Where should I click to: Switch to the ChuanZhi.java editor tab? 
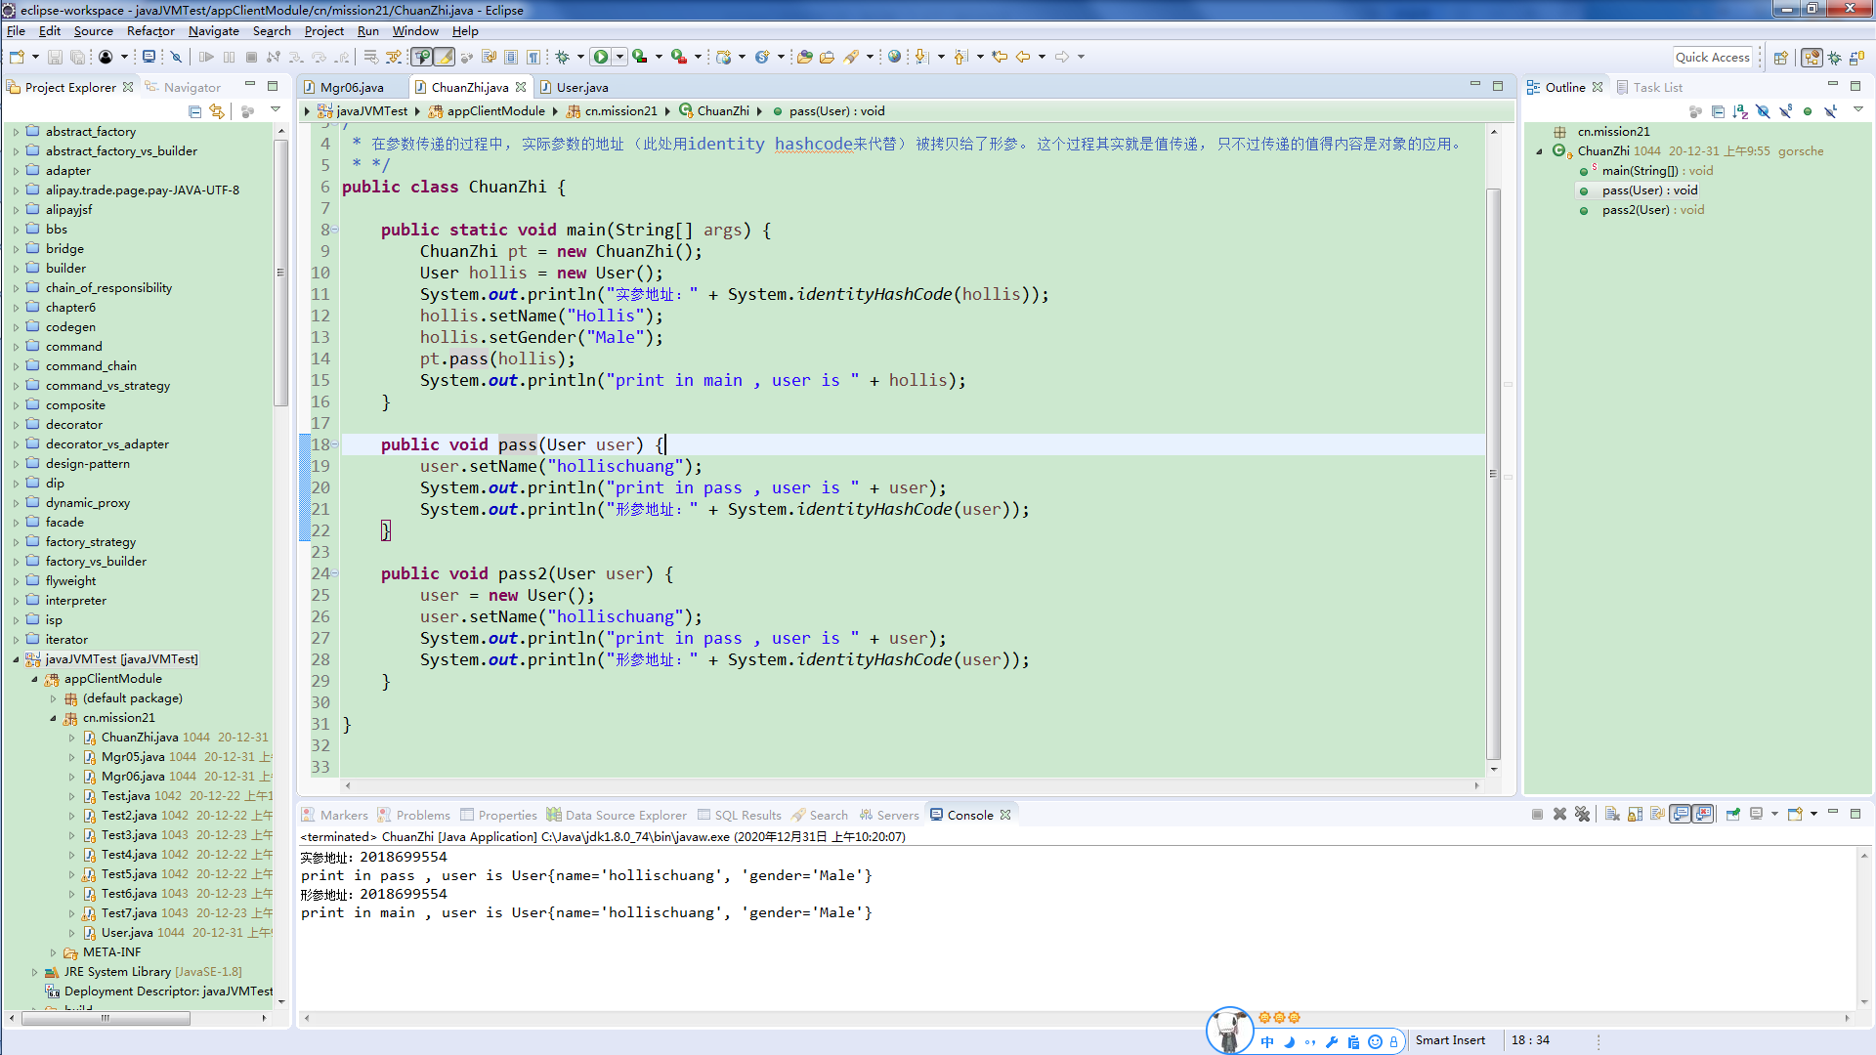coord(469,86)
